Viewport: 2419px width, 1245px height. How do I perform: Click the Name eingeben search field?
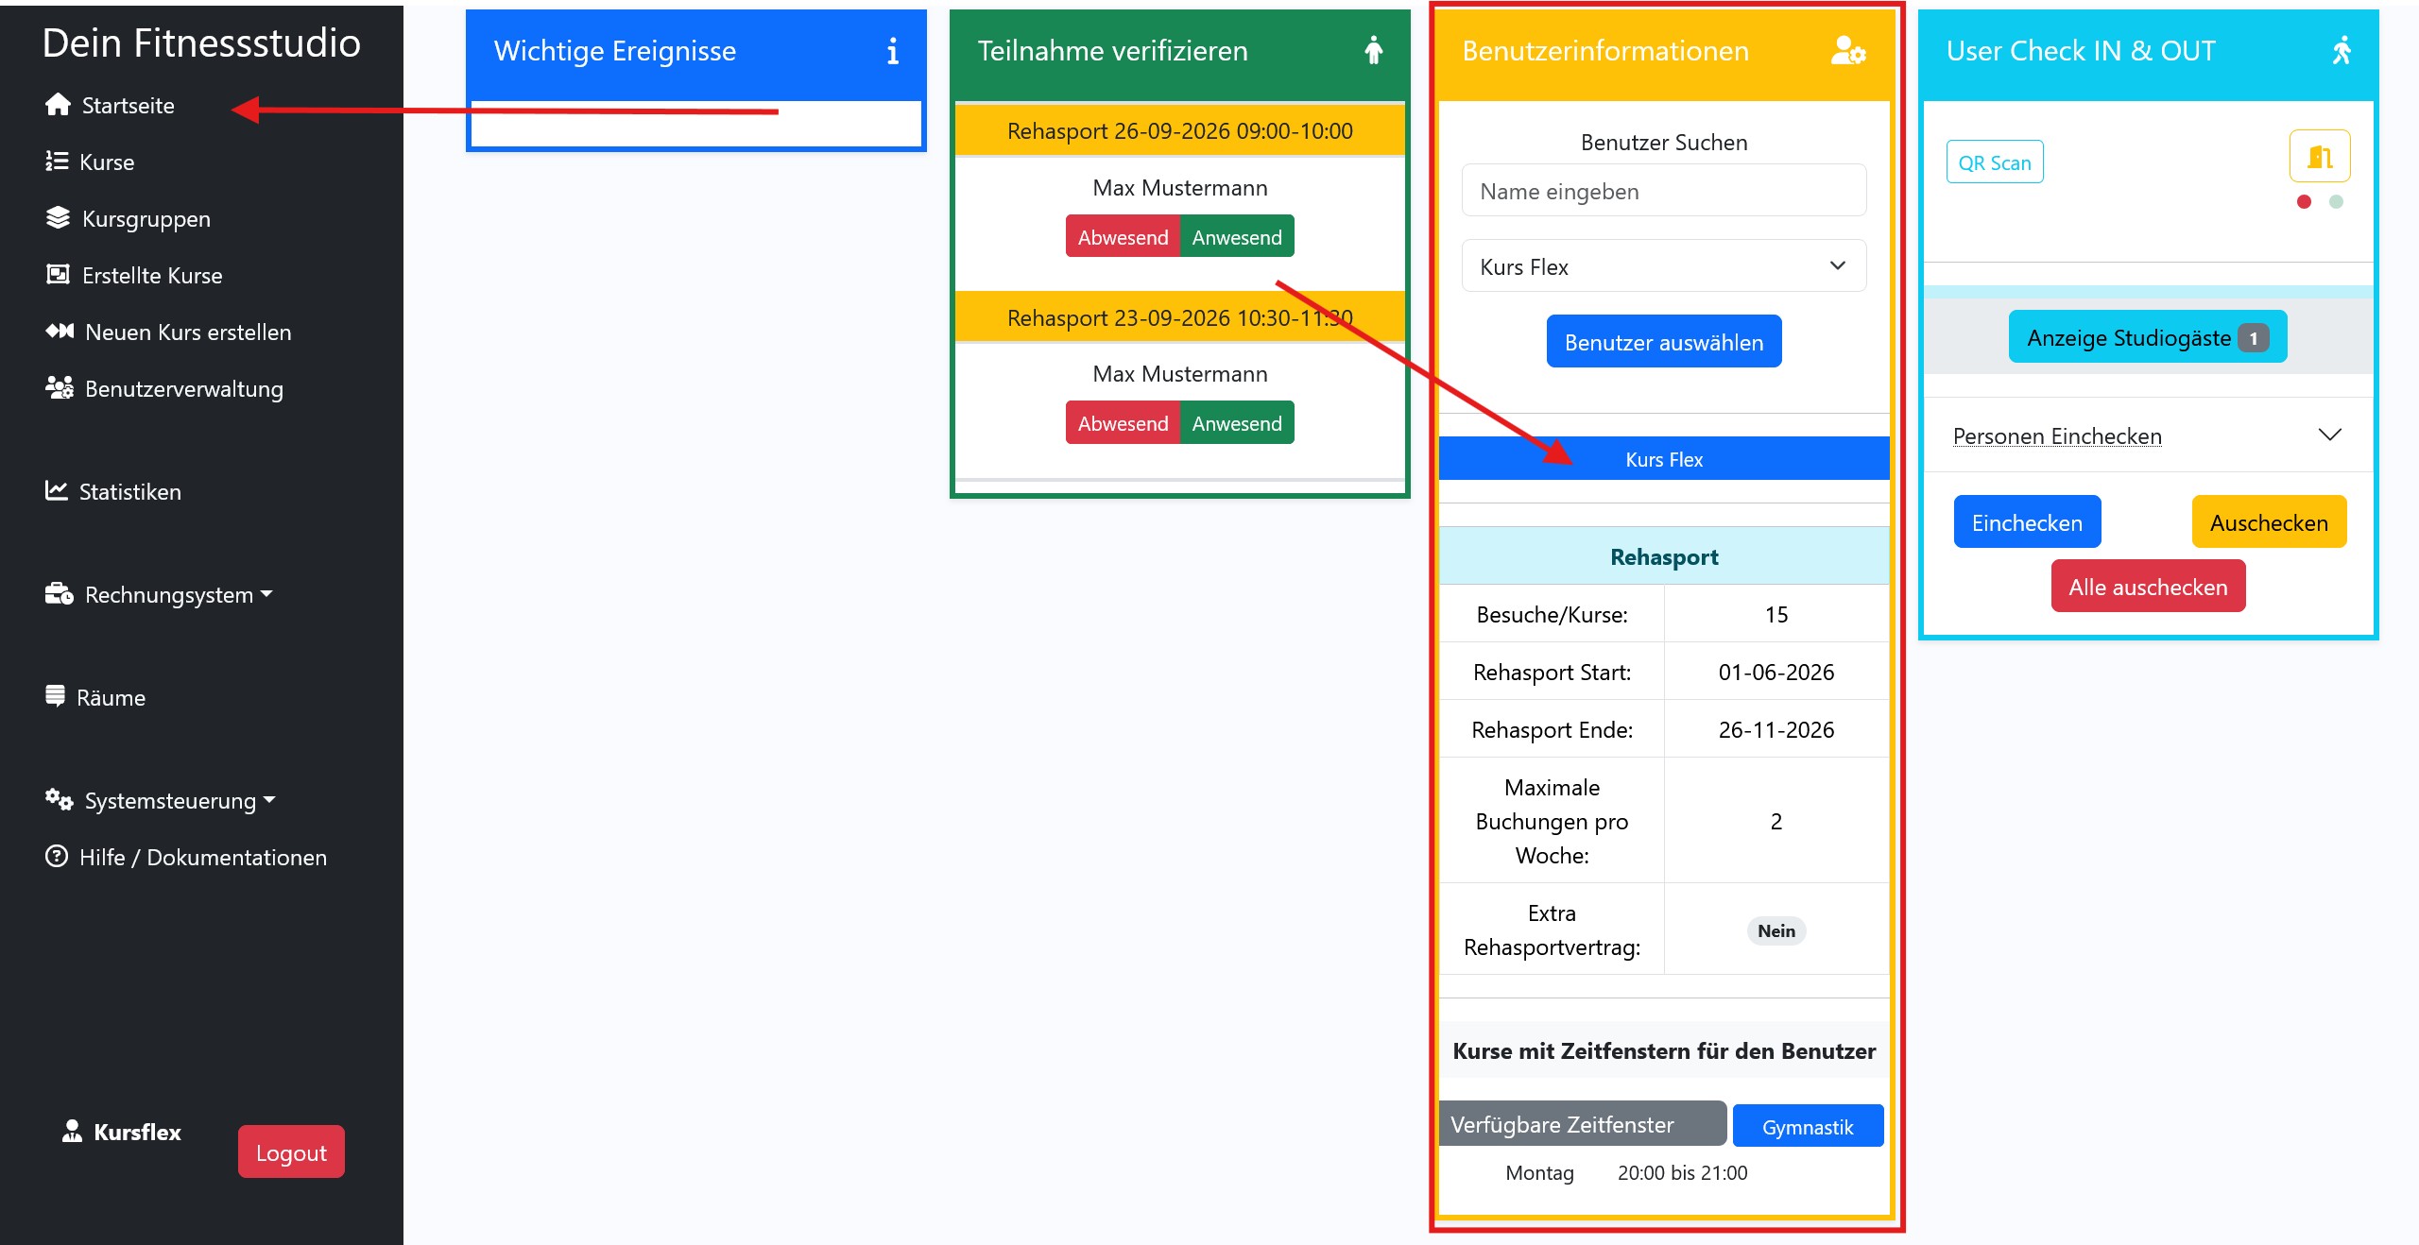tap(1664, 191)
